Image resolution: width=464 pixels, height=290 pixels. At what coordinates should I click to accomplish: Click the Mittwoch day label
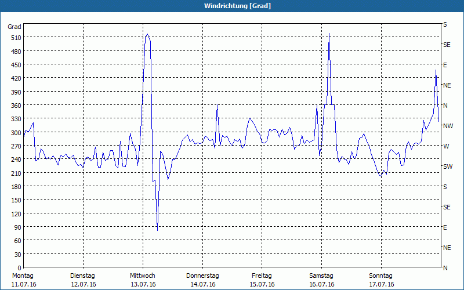[143, 276]
